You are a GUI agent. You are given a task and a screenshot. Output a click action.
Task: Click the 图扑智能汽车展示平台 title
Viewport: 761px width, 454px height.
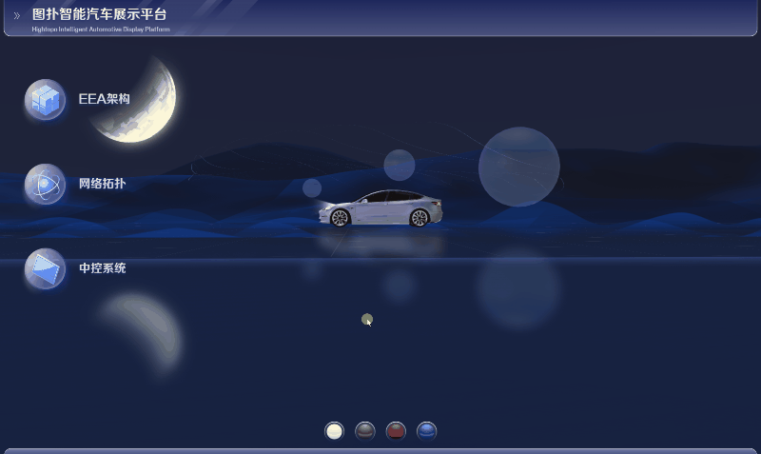[99, 14]
